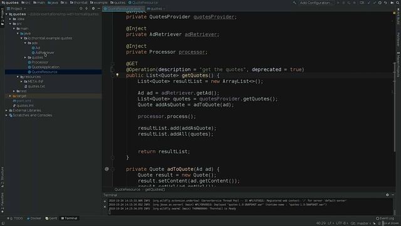Click the LF line separator widget
Image resolution: width=401 pixels, height=226 pixels.
tap(330, 223)
